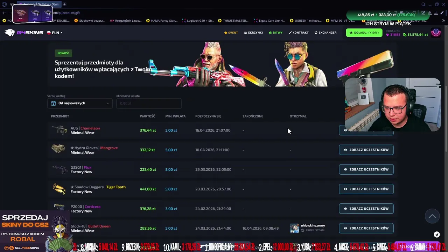
Task: Click the 3,00 zł minimum deposit for P2000
Action: click(171, 209)
